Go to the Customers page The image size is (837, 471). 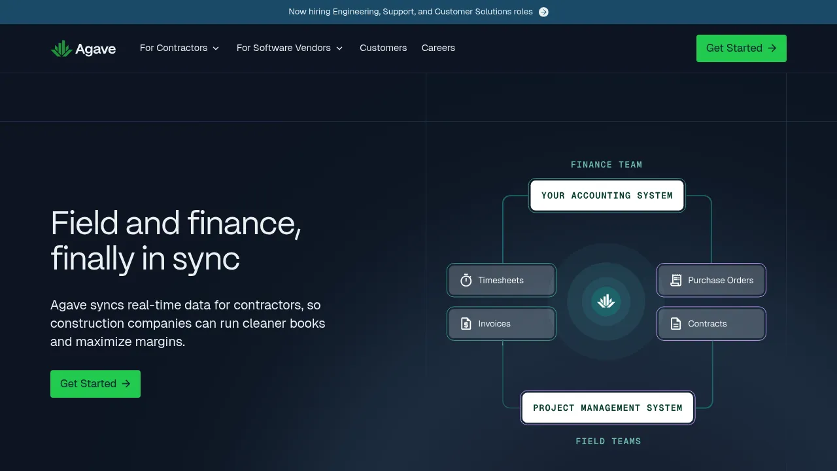(383, 48)
